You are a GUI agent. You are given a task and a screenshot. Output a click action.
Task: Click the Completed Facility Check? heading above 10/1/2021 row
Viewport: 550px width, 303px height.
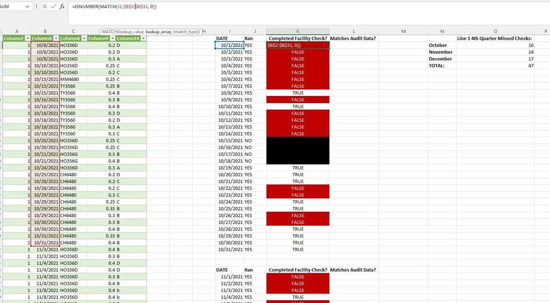298,38
